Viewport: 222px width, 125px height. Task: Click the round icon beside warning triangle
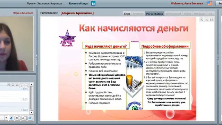(x=17, y=85)
